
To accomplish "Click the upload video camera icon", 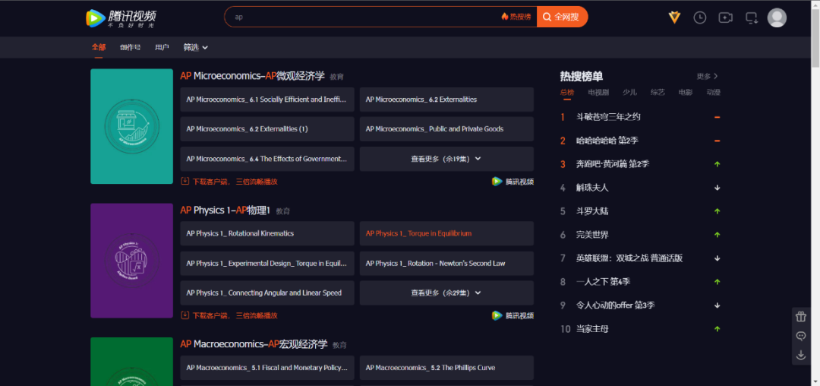I will [725, 17].
